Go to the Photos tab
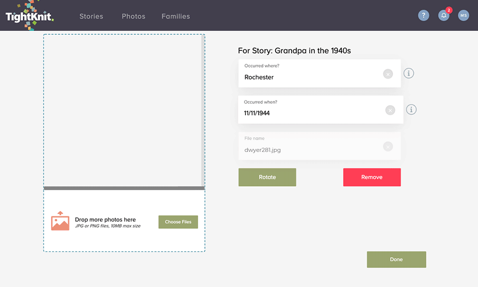This screenshot has height=287, width=478. click(x=133, y=16)
